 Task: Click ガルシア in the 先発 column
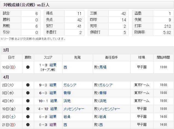pyautogui.click(x=70, y=85)
